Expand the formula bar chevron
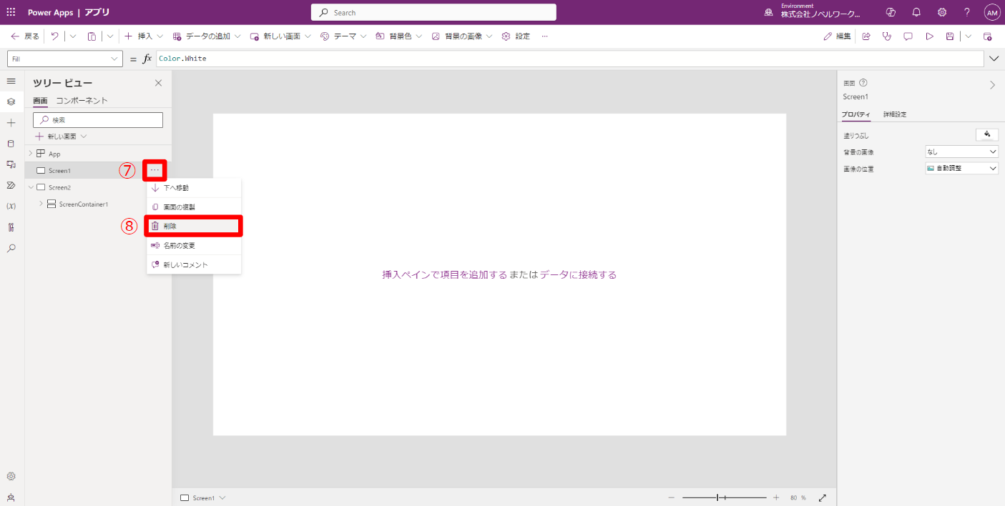This screenshot has height=506, width=1005. click(994, 59)
